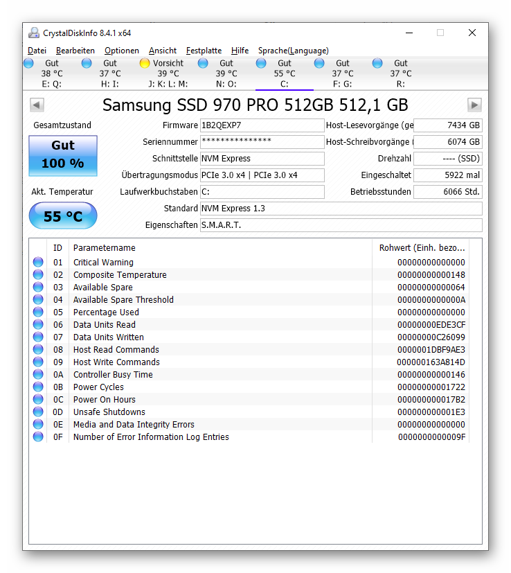Click the Gut 100 % health status button
The height and width of the screenshot is (573, 511).
point(63,156)
